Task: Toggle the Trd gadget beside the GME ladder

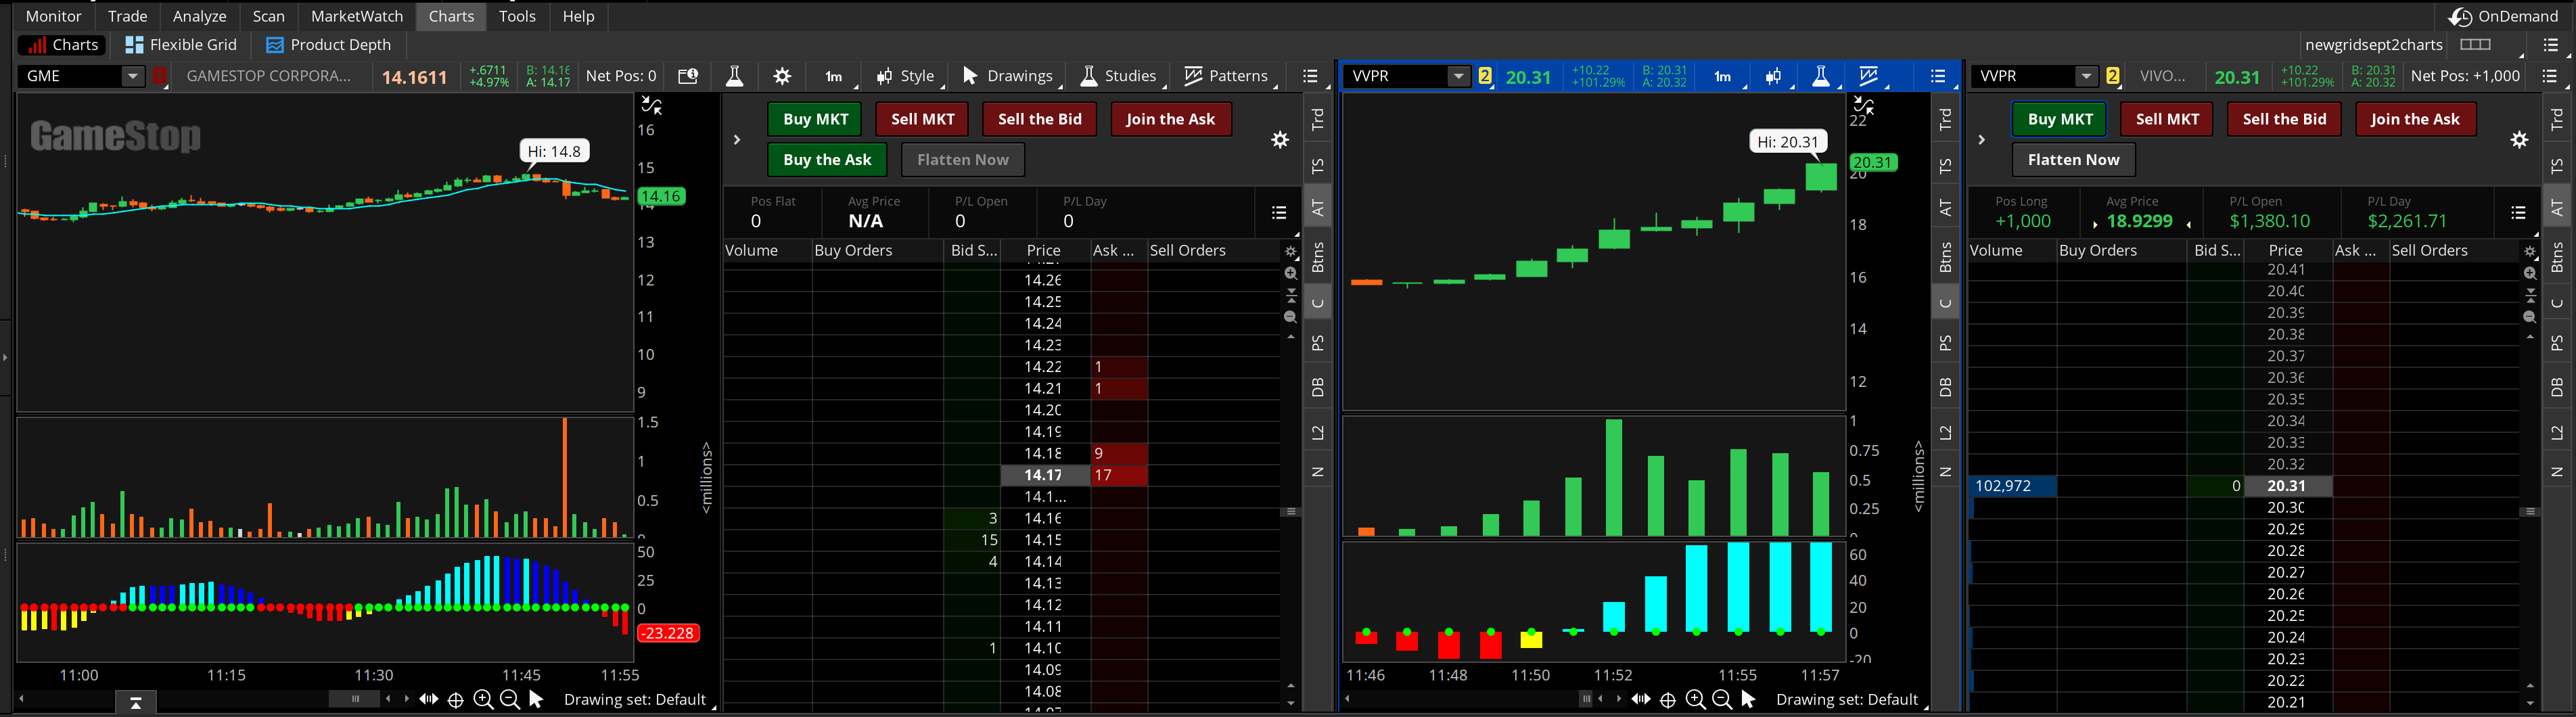Action: (1318, 119)
